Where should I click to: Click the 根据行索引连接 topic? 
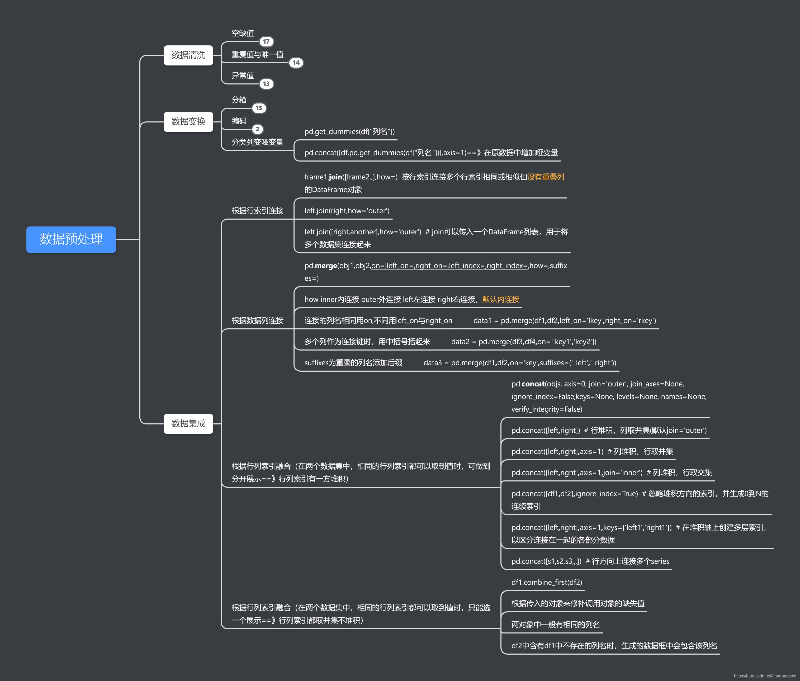coord(258,211)
